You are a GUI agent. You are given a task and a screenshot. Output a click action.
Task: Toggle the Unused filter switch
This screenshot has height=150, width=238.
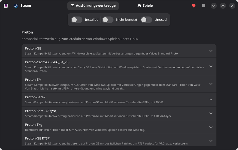click(146, 20)
